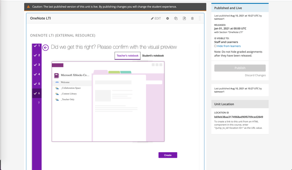The height and width of the screenshot is (170, 292).
Task: Click the Microsoft Xblocks notebook icon
Action: point(56,75)
